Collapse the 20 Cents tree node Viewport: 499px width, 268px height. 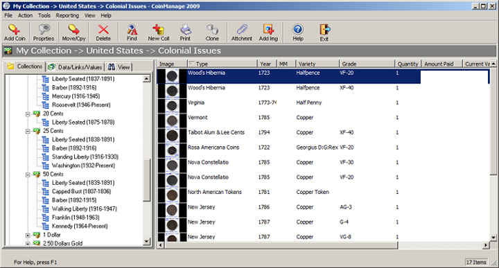(28, 114)
